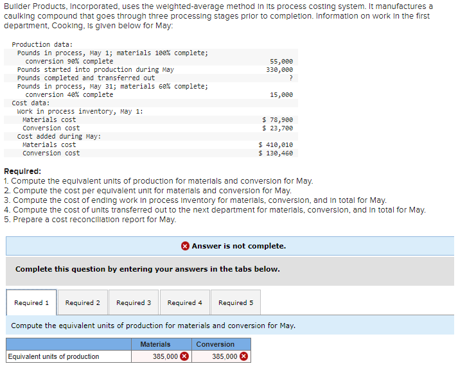Click the Materials equivalent units input field
Screen dimensions: 458x366
tap(161, 356)
